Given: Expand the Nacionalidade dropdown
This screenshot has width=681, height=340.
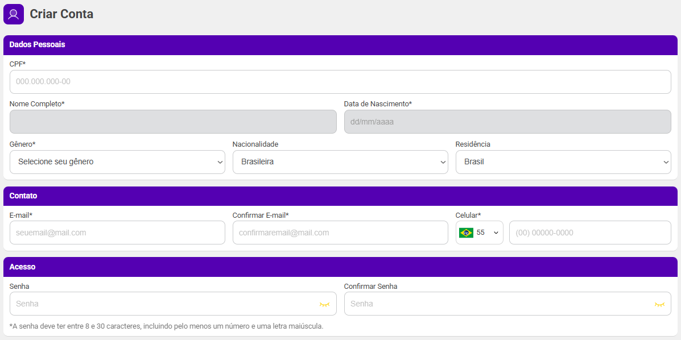Looking at the screenshot, I should (x=340, y=162).
